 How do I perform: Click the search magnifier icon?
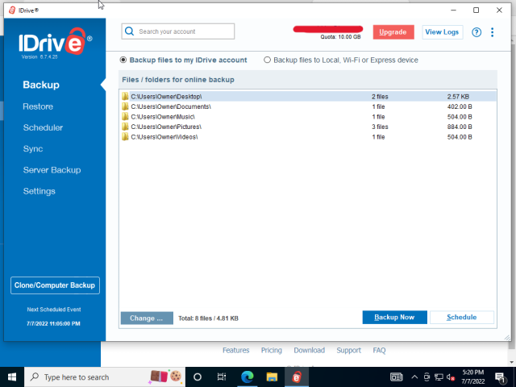130,31
